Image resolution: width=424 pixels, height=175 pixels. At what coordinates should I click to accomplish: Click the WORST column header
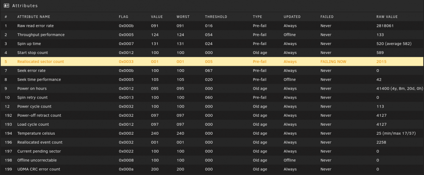pos(183,17)
